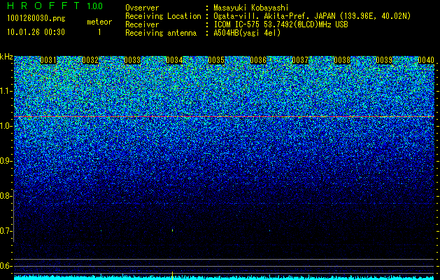This screenshot has width=440, height=280.
Task: Click the yellow spike in the bottom power graph
Action: coord(172,276)
